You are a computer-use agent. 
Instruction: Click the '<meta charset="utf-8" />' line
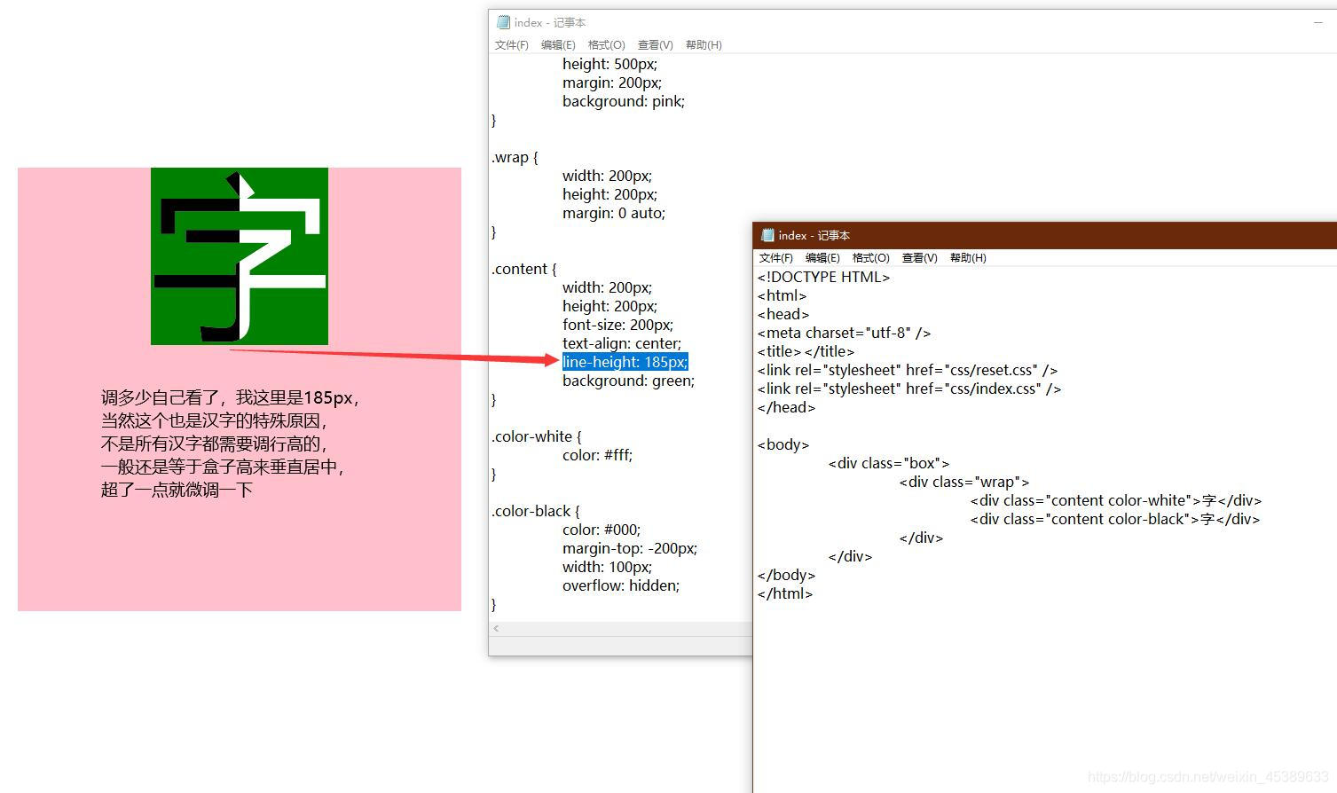[x=844, y=333]
